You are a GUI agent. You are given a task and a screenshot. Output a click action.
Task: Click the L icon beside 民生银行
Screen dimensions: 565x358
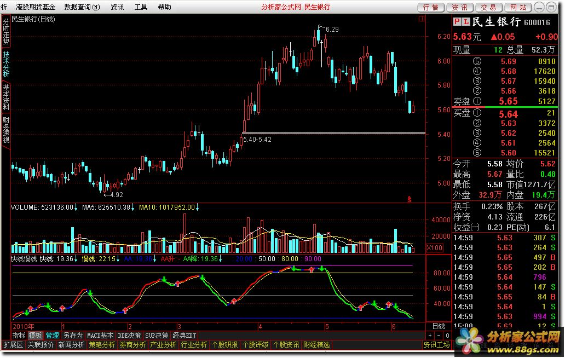465,22
